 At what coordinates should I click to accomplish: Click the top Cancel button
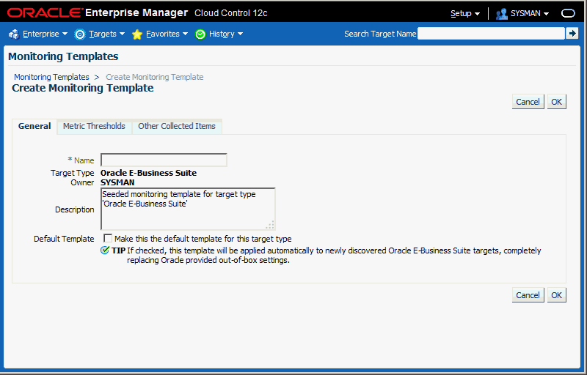528,102
